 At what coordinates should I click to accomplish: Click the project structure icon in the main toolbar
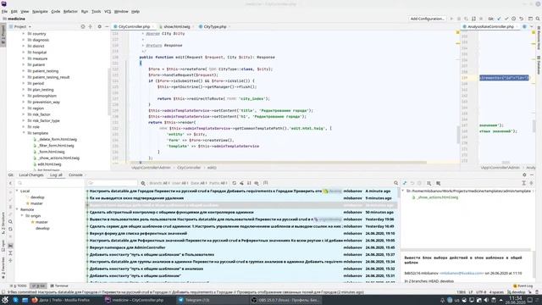pyautogui.click(x=530, y=19)
